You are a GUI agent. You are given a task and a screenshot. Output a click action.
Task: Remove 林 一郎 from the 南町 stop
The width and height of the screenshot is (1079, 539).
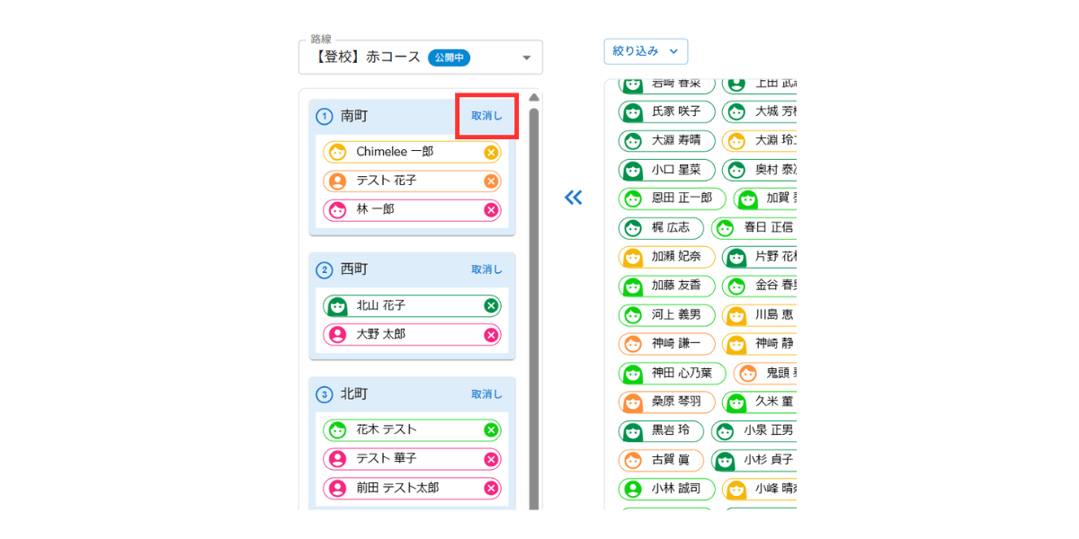(x=491, y=209)
